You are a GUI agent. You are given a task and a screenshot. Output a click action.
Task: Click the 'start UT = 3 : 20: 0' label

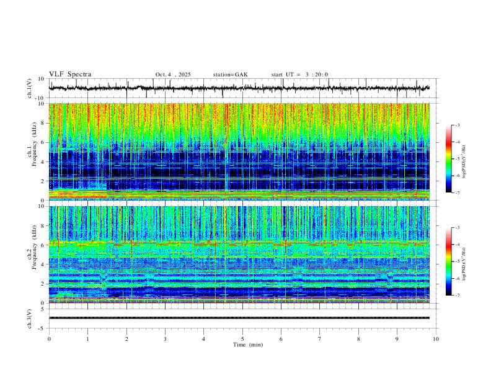[x=299, y=75]
